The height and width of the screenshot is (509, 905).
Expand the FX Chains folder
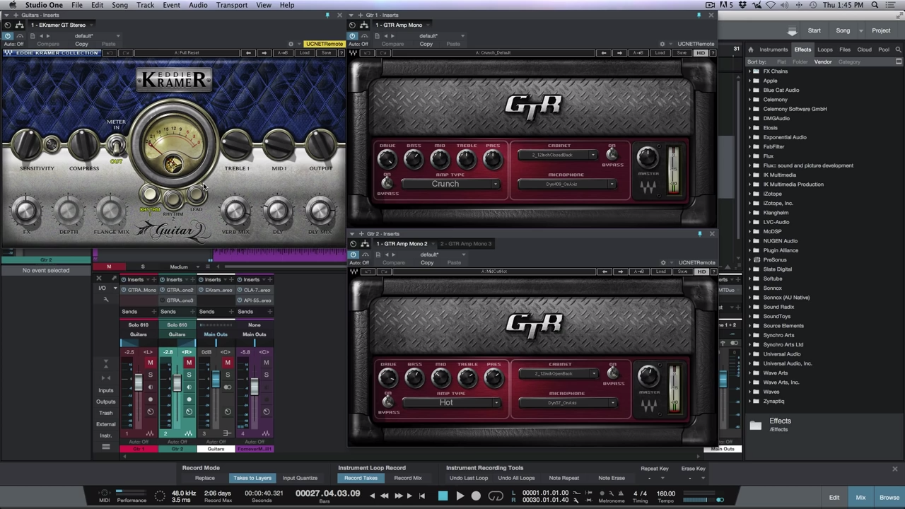click(x=751, y=71)
